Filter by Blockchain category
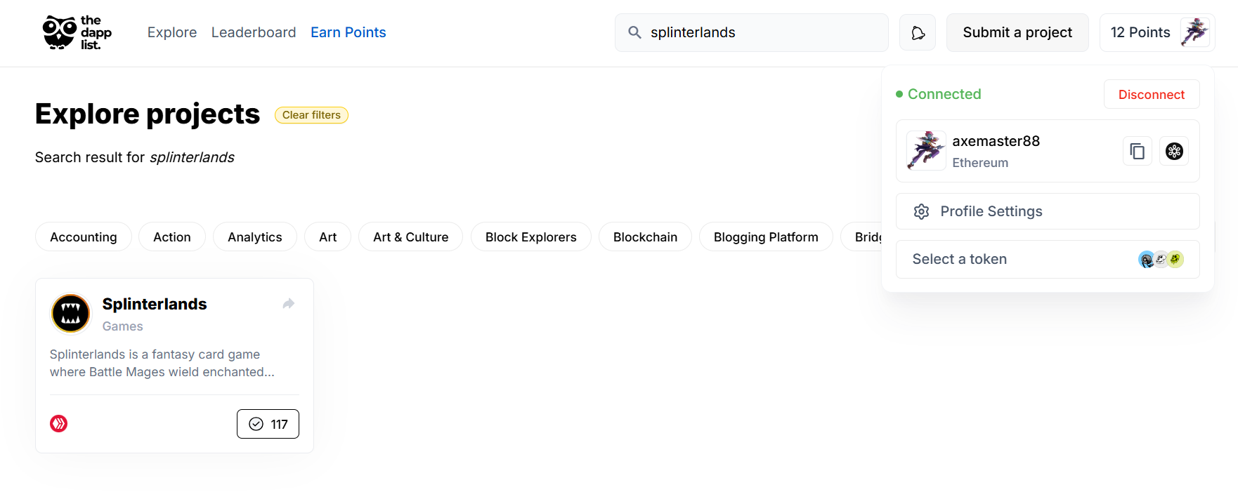 point(646,237)
